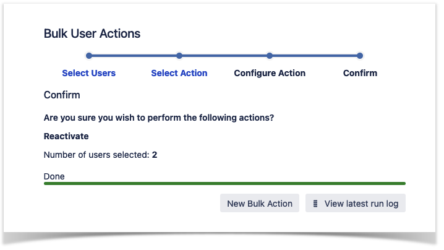Click the list icon in View latest run log
This screenshot has height=250, width=444.
315,204
